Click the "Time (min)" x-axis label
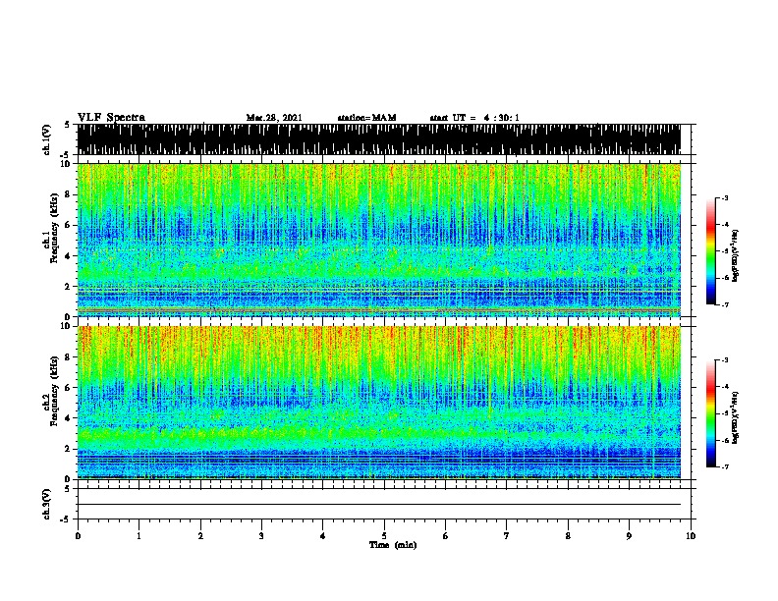The height and width of the screenshot is (601, 778). (x=393, y=545)
